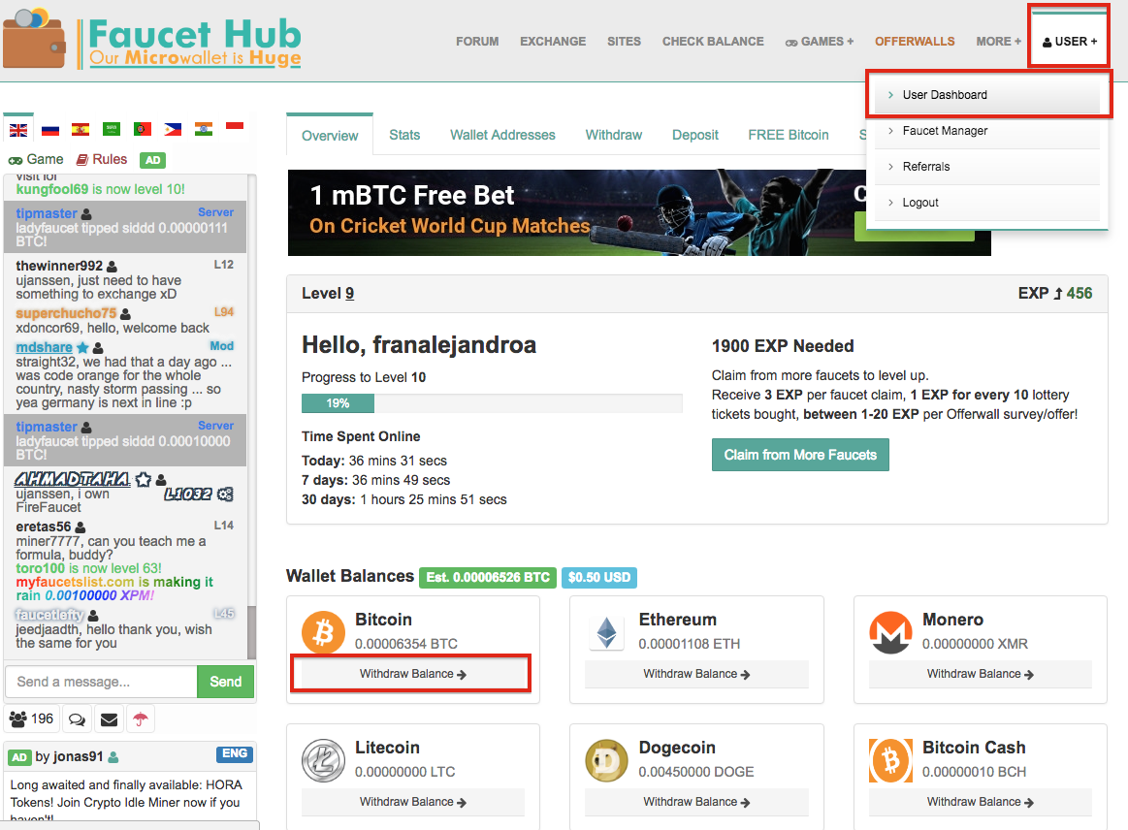Select the Russian flag chat language

50,130
